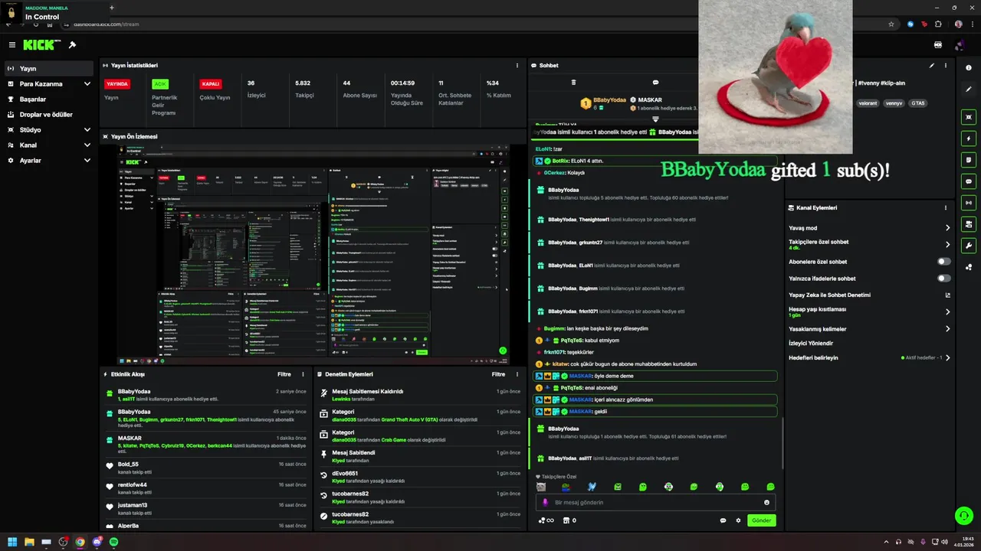Image resolution: width=981 pixels, height=551 pixels.
Task: Open the emoji picker in message box
Action: (766, 503)
